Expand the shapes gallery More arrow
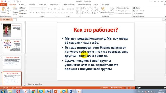The image size is (166, 93). pos(97,13)
